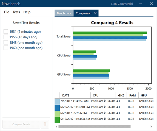Open the Tests menu
157x131 pixels.
pos(16,12)
